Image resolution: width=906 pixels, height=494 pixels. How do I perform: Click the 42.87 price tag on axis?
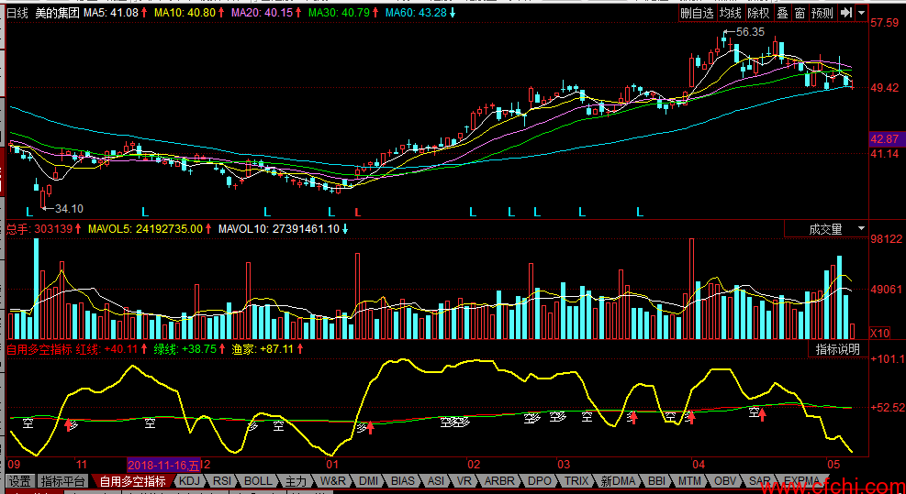coord(885,139)
